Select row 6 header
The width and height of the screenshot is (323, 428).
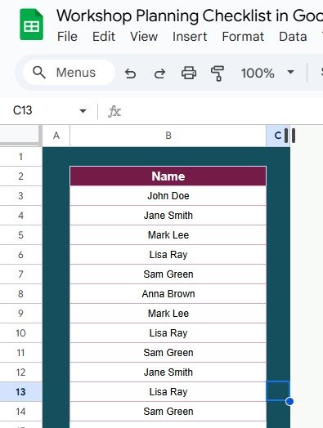tap(20, 255)
